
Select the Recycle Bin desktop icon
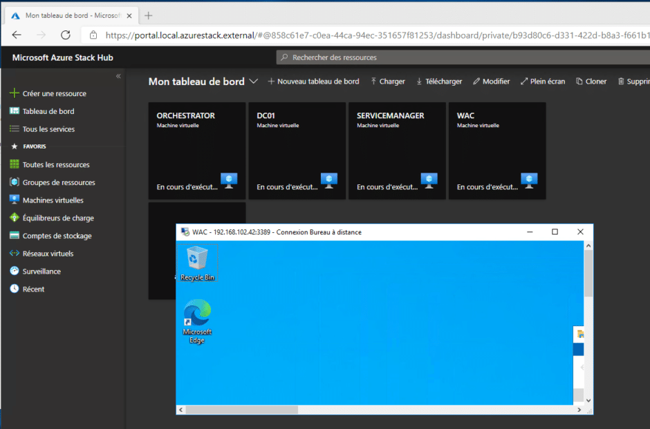point(197,263)
